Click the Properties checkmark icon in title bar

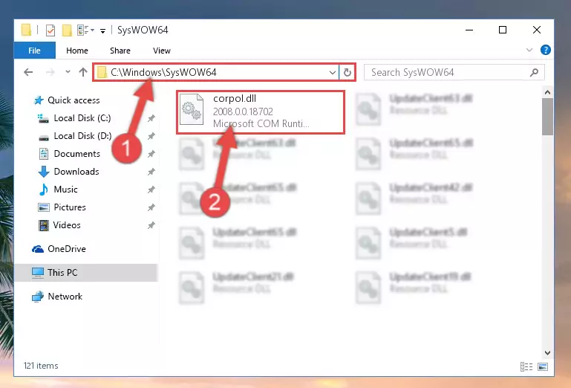(50, 30)
